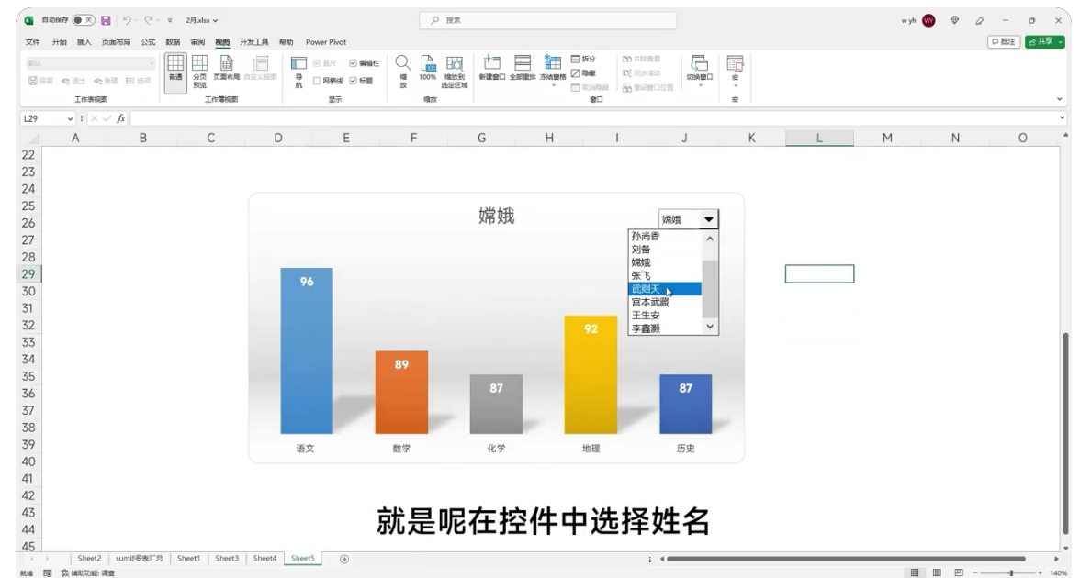Click the save icon in title bar
This screenshot has width=1080, height=578.
tap(106, 20)
